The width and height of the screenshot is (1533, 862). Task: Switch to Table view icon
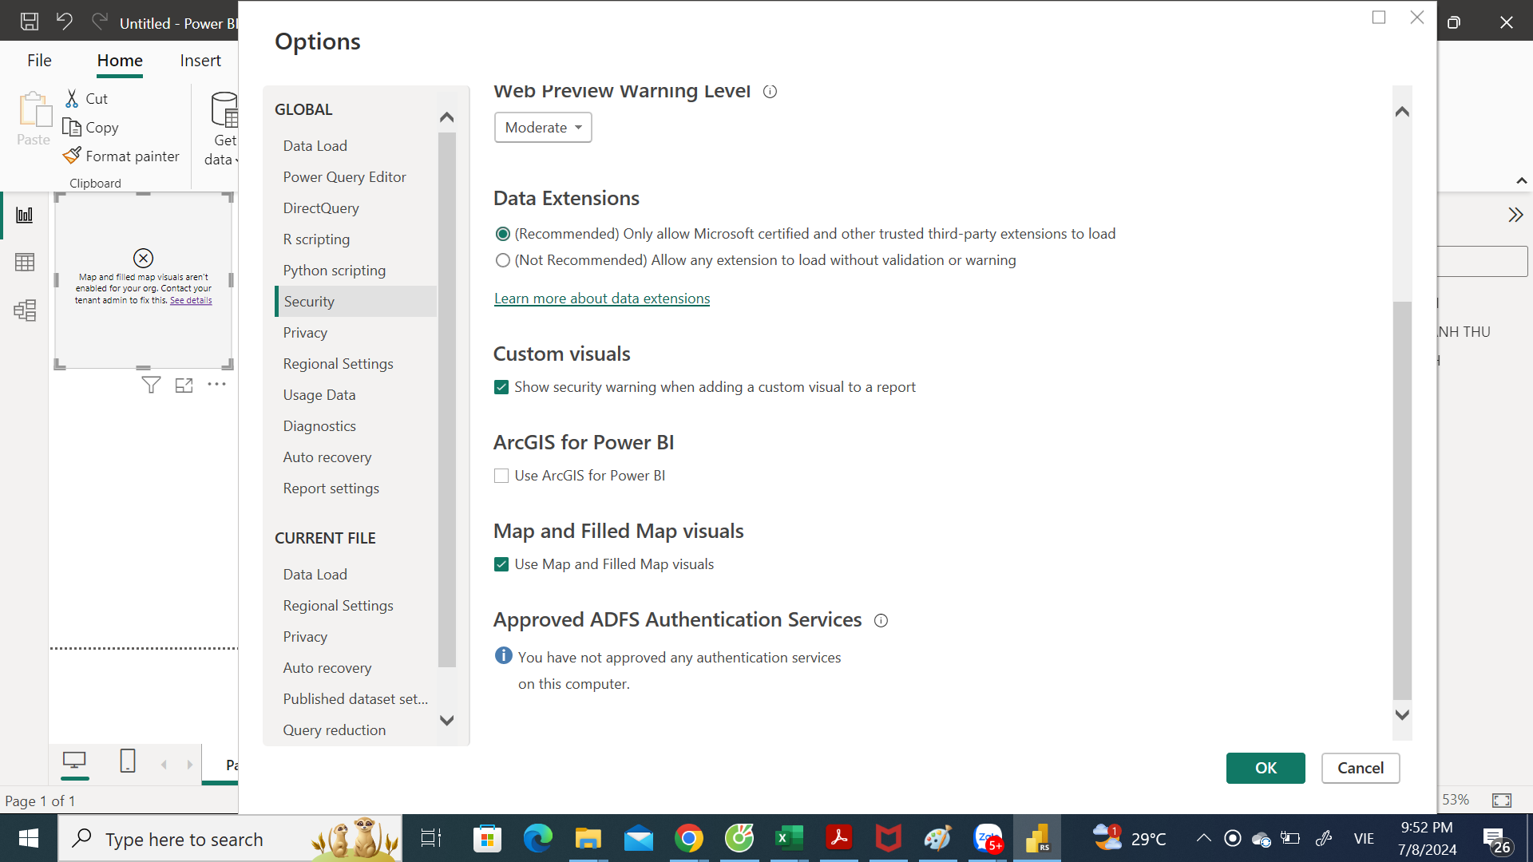[25, 262]
